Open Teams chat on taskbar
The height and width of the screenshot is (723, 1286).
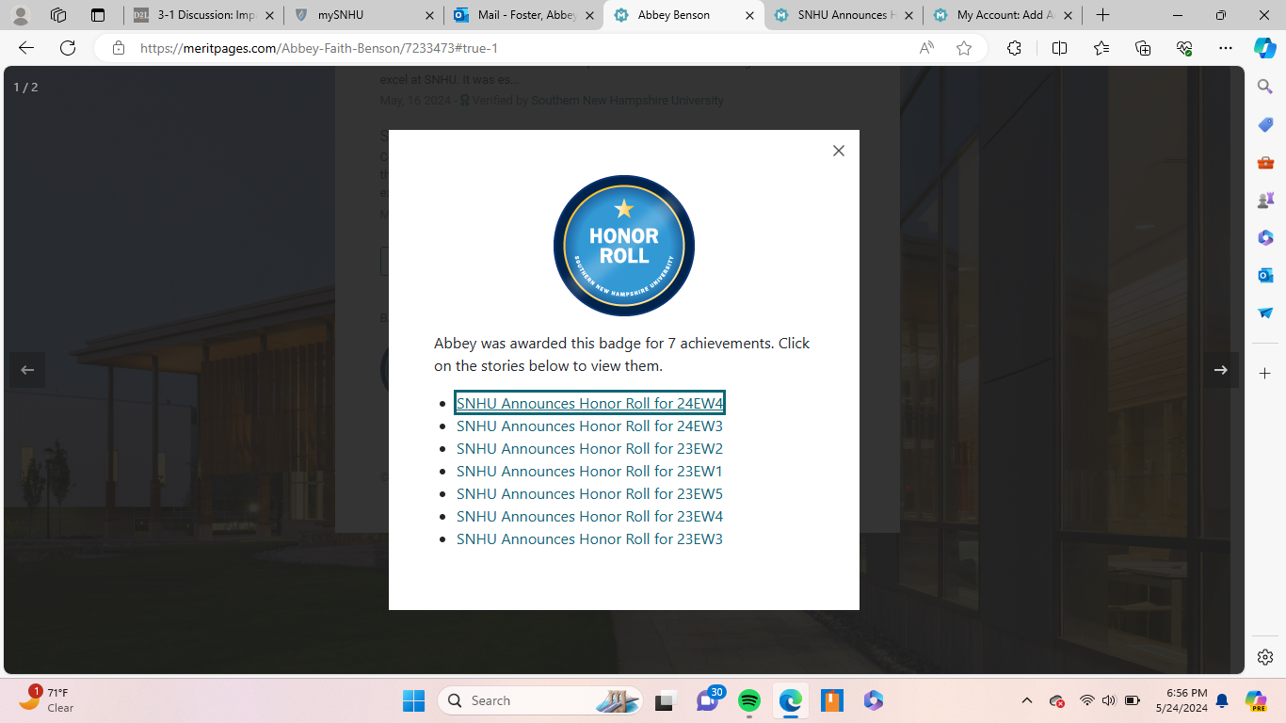709,700
